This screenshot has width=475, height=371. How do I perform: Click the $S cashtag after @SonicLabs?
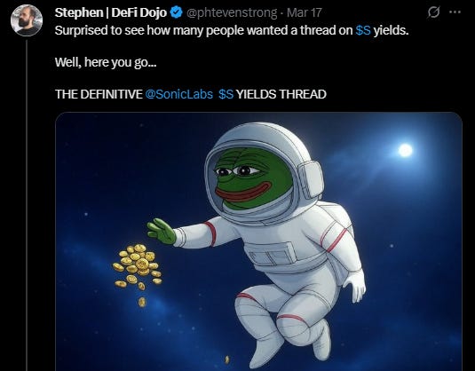226,94
